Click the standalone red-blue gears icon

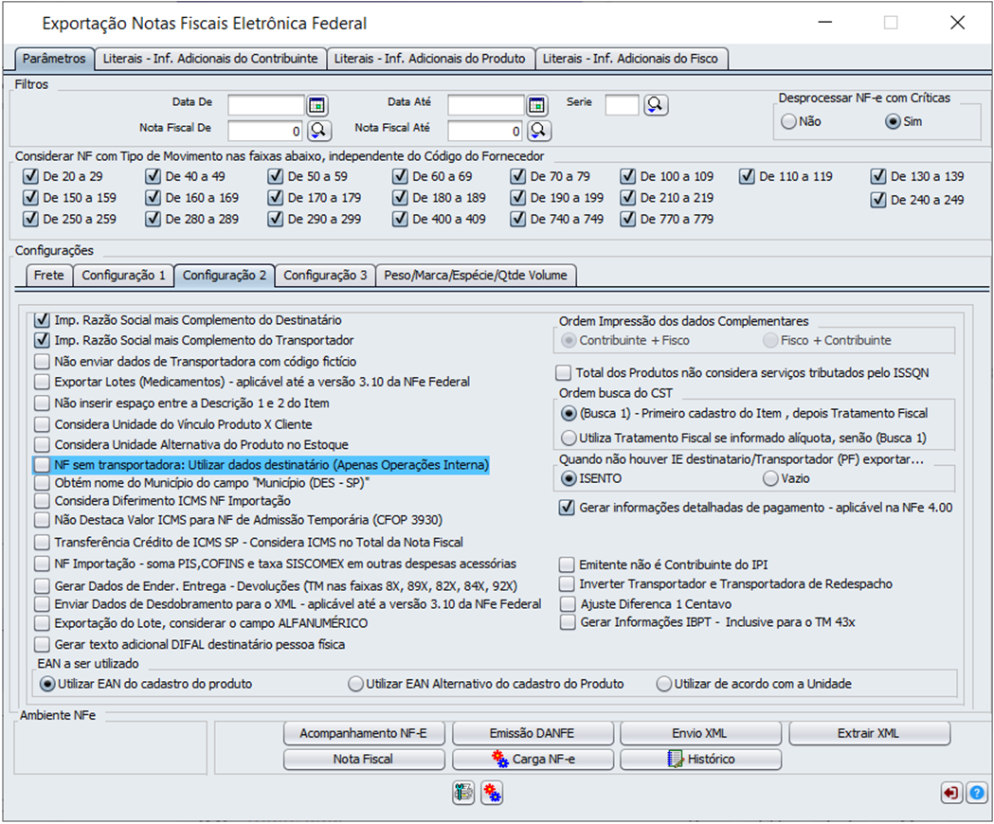pyautogui.click(x=492, y=793)
